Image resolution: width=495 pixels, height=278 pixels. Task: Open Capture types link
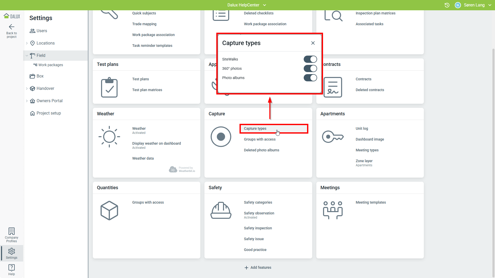pyautogui.click(x=274, y=129)
